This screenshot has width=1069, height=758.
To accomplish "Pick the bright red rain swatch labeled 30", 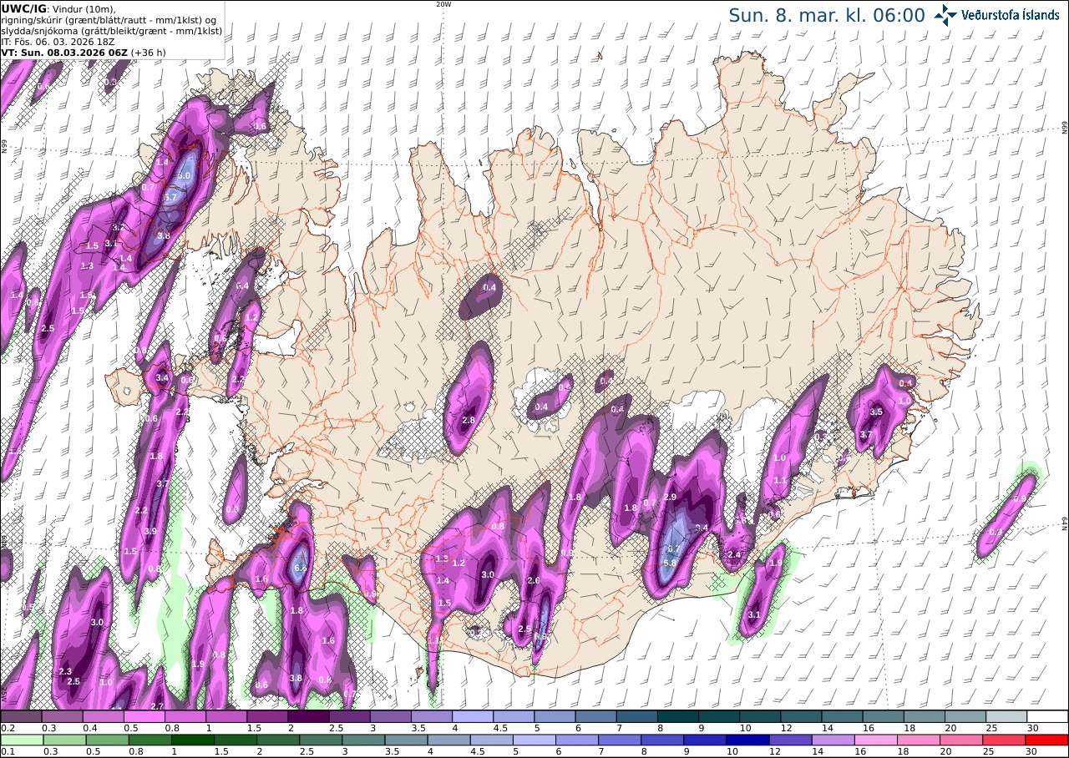I will click(x=1047, y=740).
